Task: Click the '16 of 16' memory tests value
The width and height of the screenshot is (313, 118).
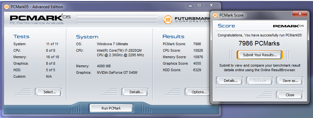Action: (53, 57)
